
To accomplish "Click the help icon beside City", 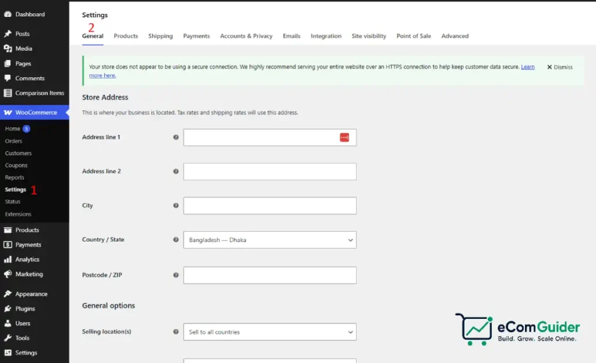I will [x=176, y=206].
